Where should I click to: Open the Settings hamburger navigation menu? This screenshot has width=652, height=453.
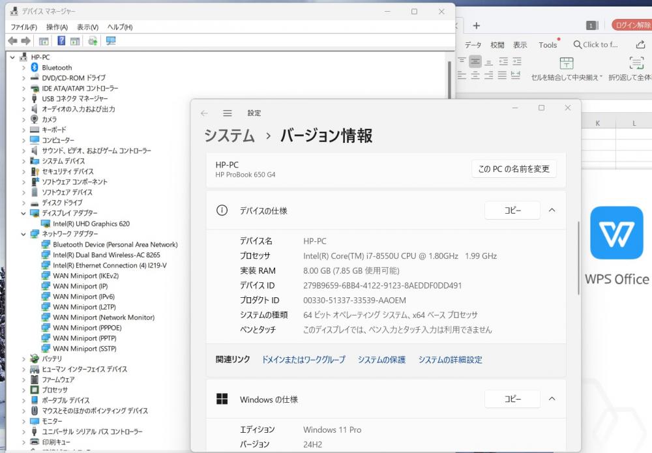click(x=228, y=113)
